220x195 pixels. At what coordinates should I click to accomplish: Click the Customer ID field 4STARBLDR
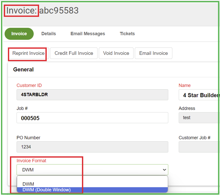click(92, 95)
